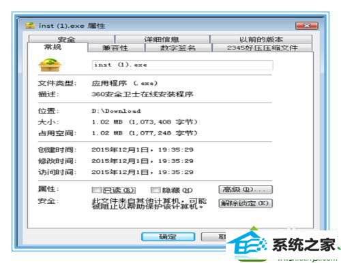
Task: Click the security warning text about other computers
Action: 149,203
